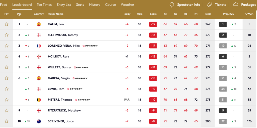Viewport: 257px width, 128px height.
Task: Click Australia flag beside Scrivener
Action: 39,121
